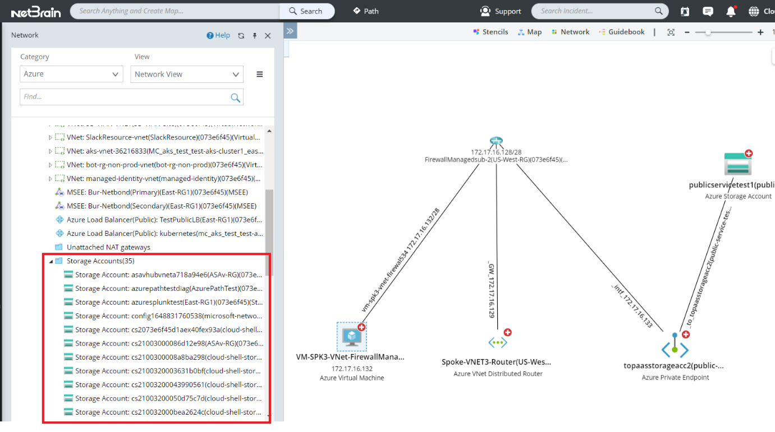This screenshot has height=432, width=775.
Task: Open the Support menu
Action: point(501,11)
